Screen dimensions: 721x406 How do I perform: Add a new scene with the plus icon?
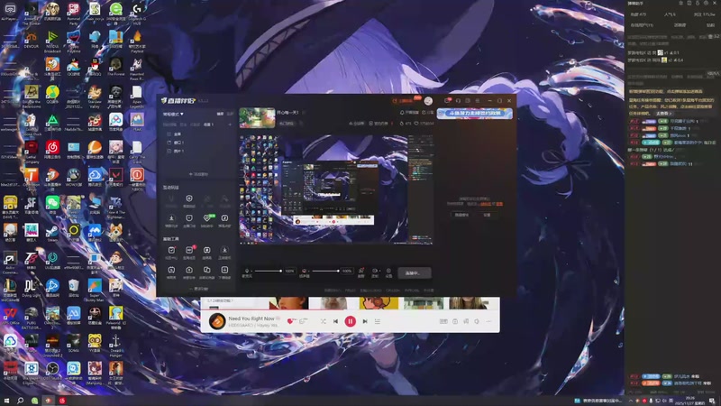(230, 125)
